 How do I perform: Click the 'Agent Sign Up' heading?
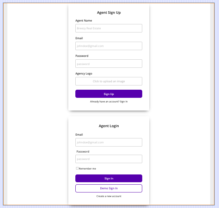tap(109, 13)
